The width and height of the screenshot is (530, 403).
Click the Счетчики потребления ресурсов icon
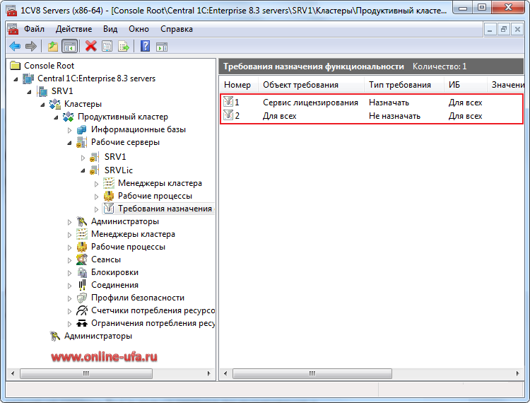[82, 310]
